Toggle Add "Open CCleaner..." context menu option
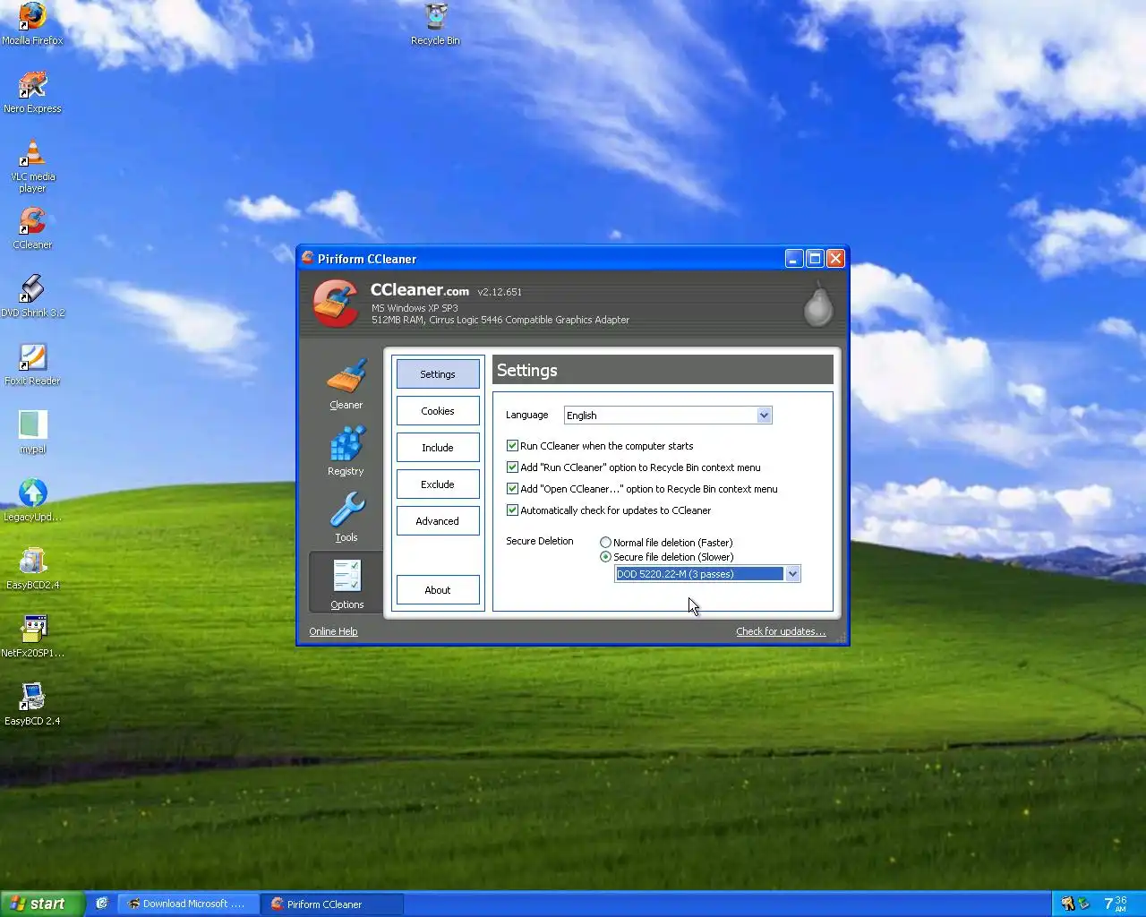The width and height of the screenshot is (1146, 917). 642,489
